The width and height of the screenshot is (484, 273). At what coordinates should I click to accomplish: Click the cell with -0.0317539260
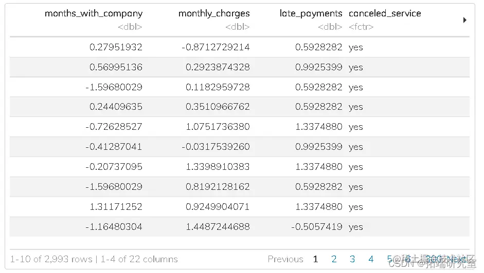[x=216, y=147]
